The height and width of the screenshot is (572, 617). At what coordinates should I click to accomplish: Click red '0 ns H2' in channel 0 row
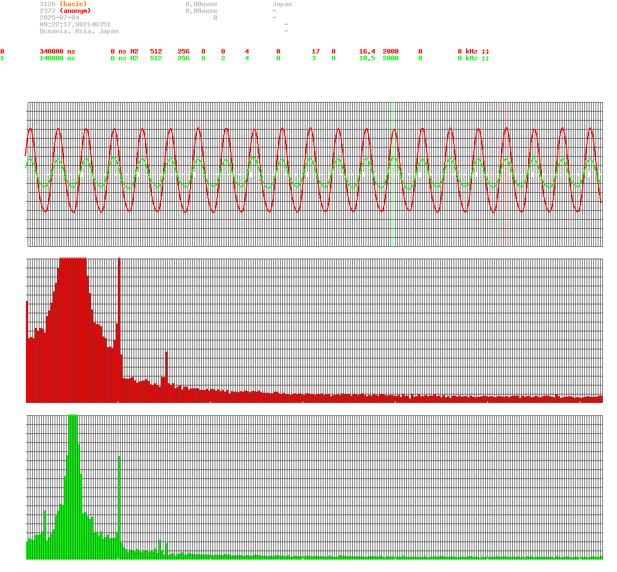[125, 52]
